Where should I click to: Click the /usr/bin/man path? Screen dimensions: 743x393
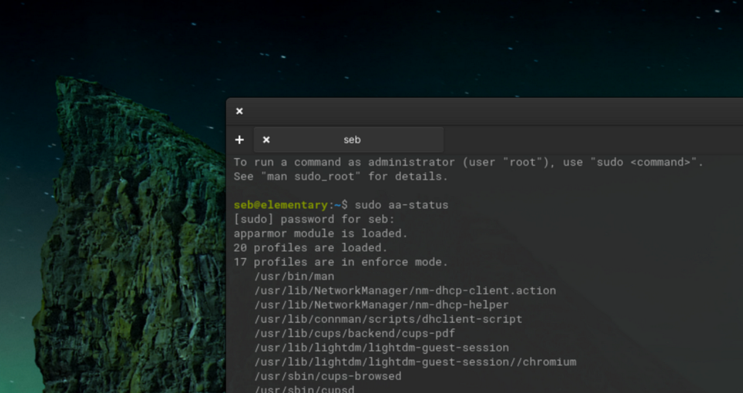294,276
